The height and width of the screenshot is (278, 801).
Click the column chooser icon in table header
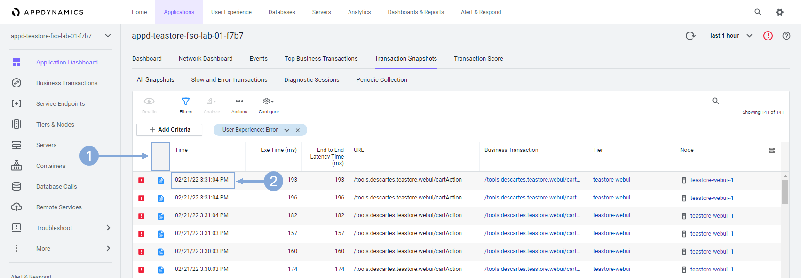771,151
